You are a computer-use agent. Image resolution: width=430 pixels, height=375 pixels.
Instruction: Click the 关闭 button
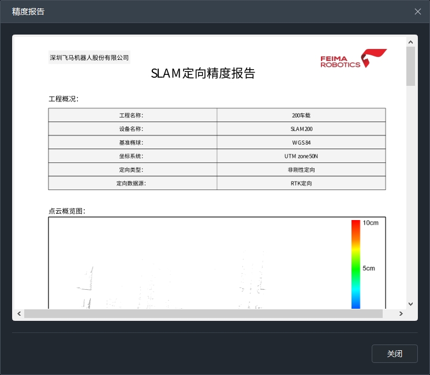[394, 354]
